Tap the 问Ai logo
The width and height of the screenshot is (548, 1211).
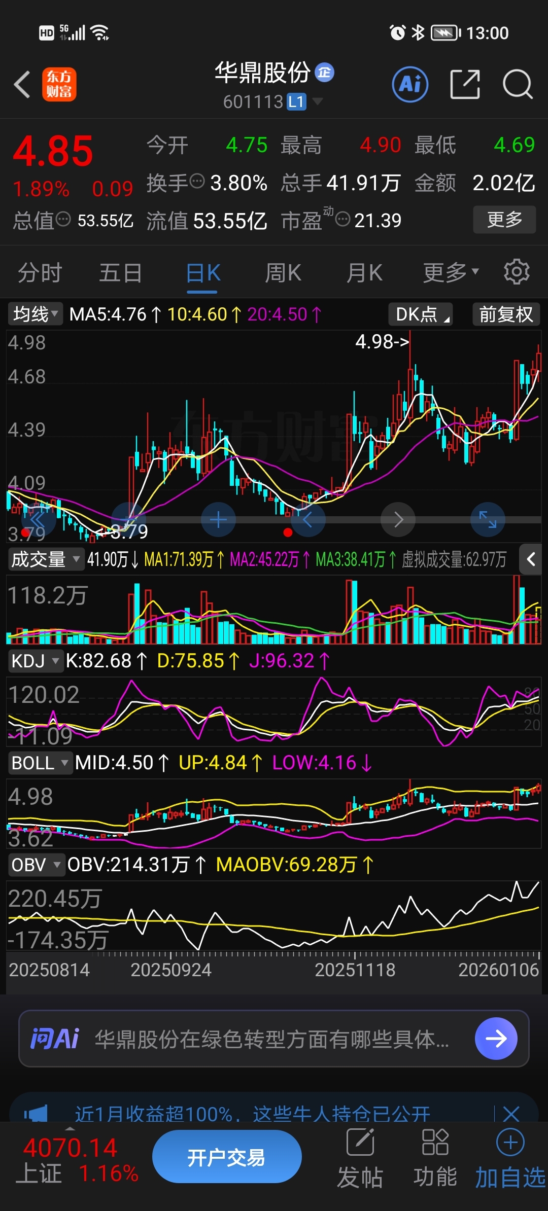(x=55, y=1039)
